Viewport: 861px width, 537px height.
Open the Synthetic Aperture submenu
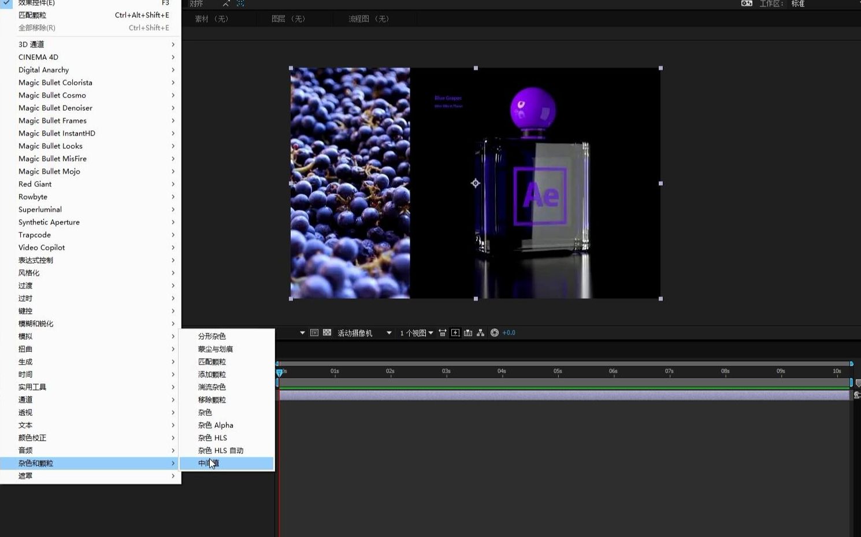91,222
